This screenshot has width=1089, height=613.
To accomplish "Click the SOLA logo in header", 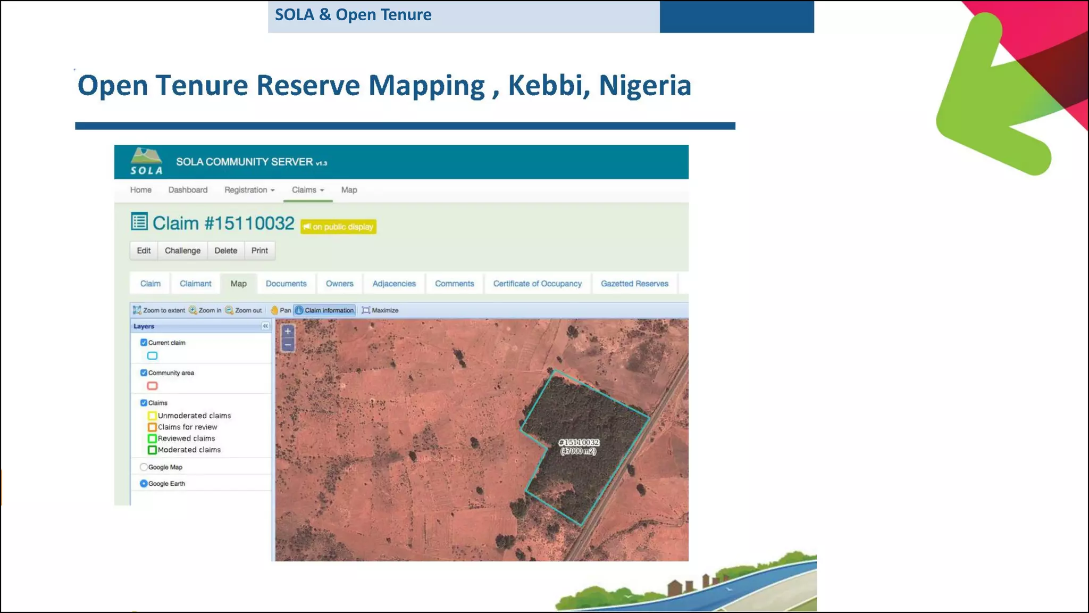I will pyautogui.click(x=146, y=162).
